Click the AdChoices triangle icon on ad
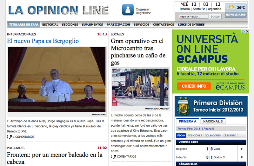The image size is (254, 166). pyautogui.click(x=243, y=31)
